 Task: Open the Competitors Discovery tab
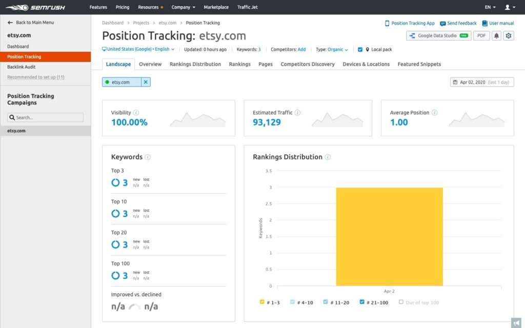[x=308, y=64]
